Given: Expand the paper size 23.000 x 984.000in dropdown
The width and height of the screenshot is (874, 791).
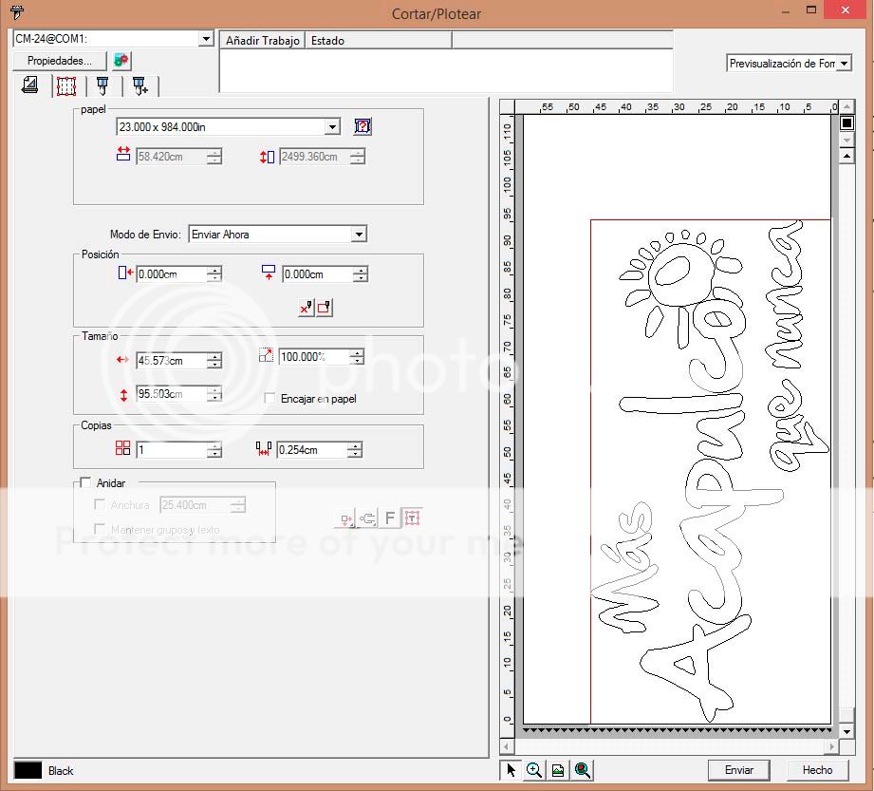Looking at the screenshot, I should (331, 127).
